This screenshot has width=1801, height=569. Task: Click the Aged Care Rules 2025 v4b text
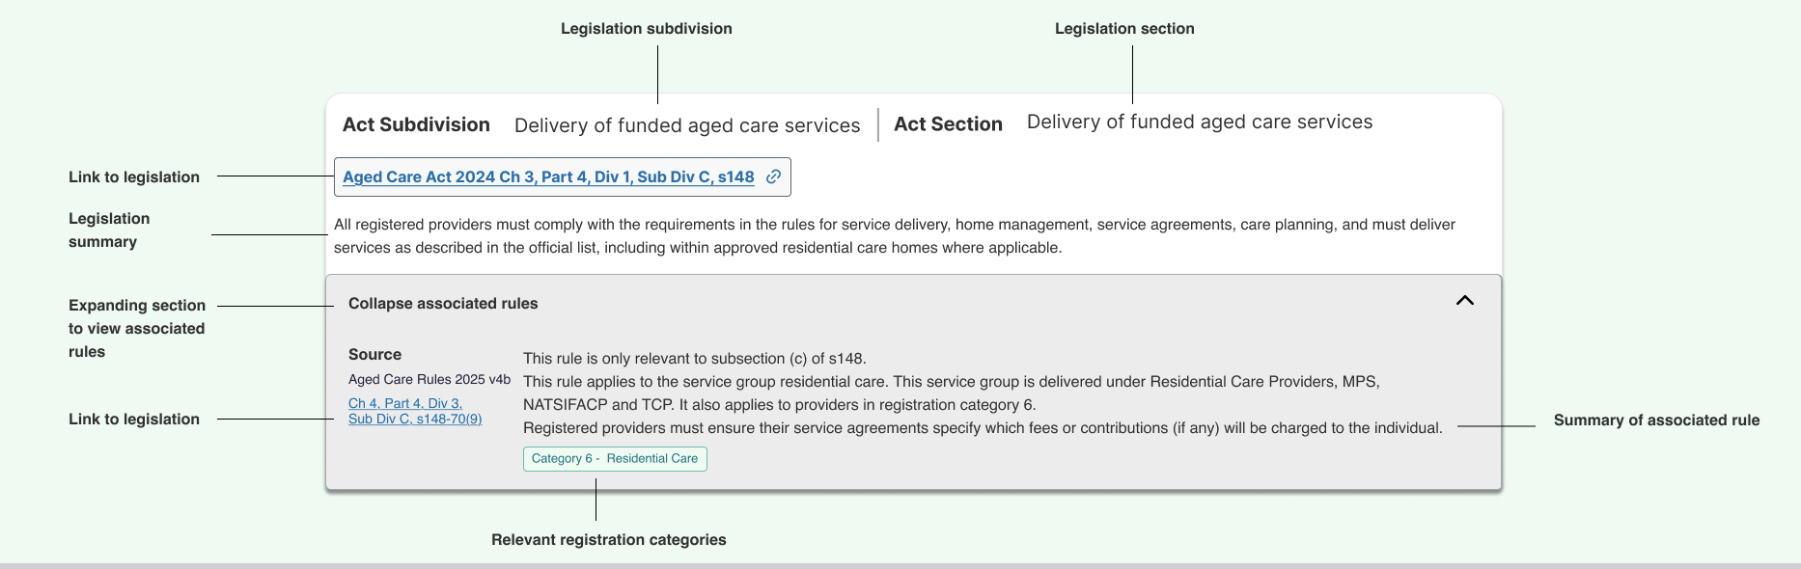pyautogui.click(x=429, y=379)
